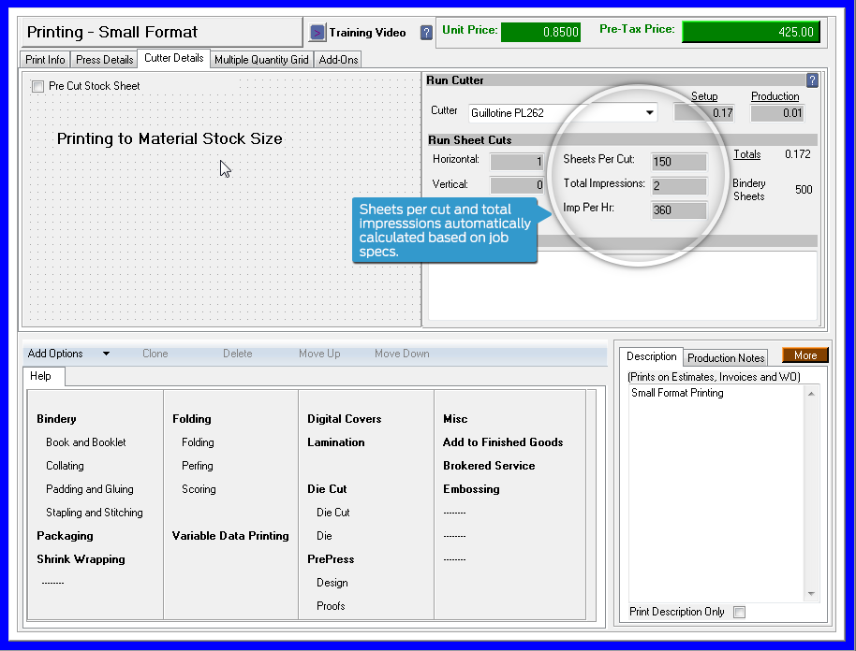Pick the Embossing option

click(x=471, y=489)
